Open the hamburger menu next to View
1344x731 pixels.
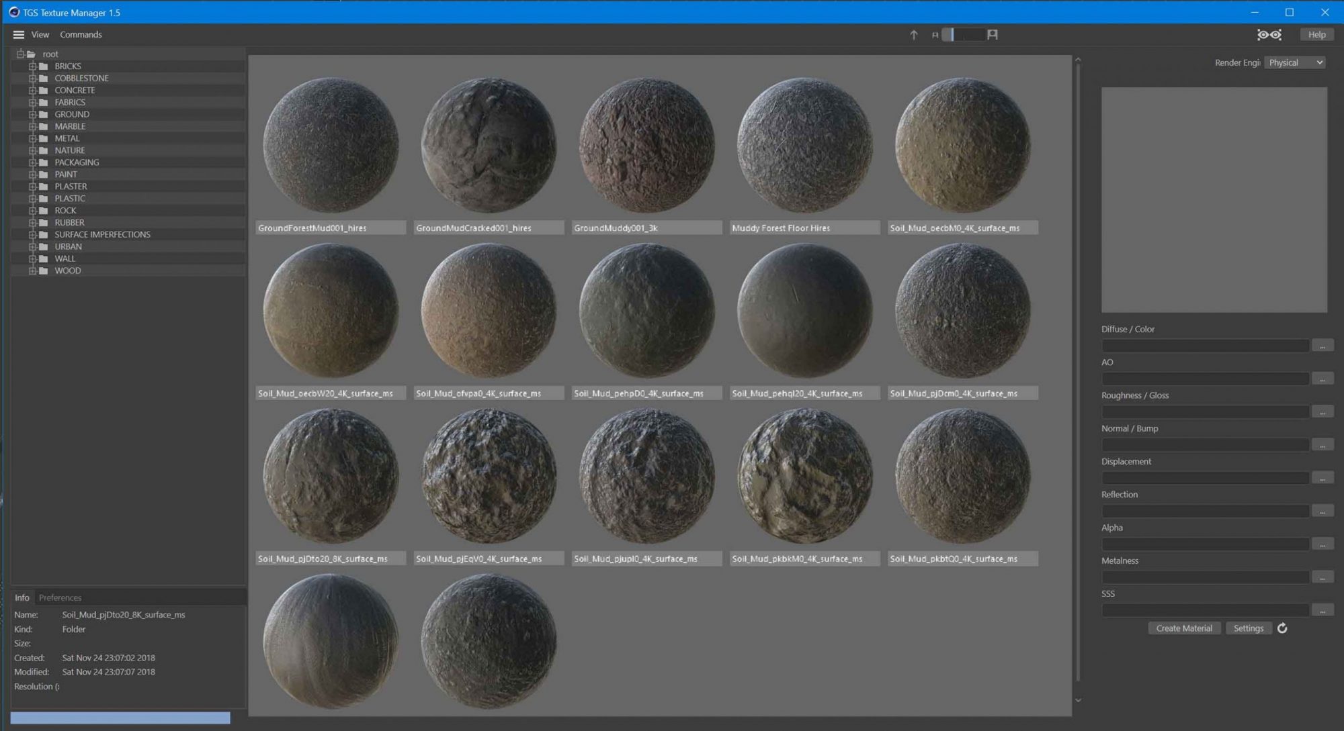click(x=17, y=34)
